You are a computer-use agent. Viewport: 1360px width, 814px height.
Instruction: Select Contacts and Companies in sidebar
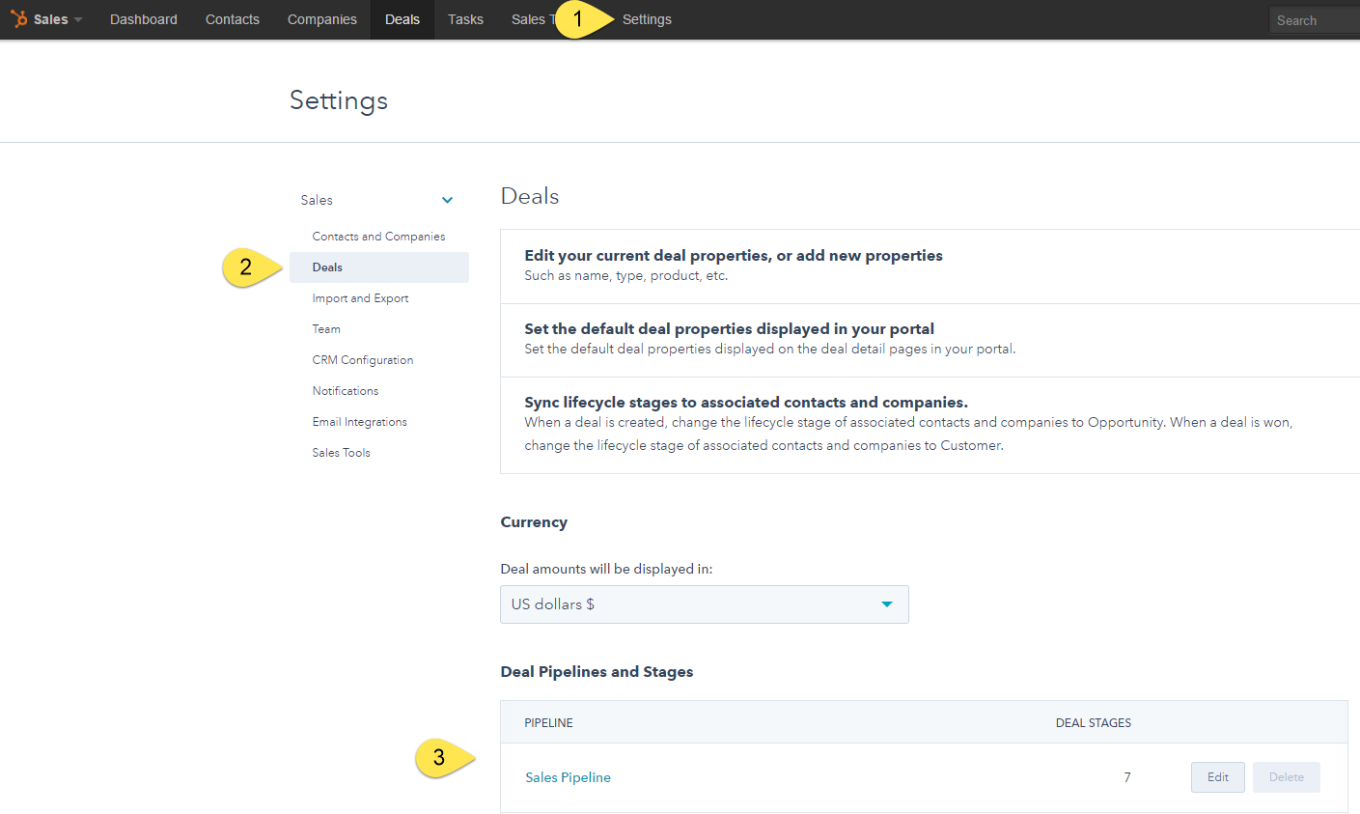pos(378,237)
